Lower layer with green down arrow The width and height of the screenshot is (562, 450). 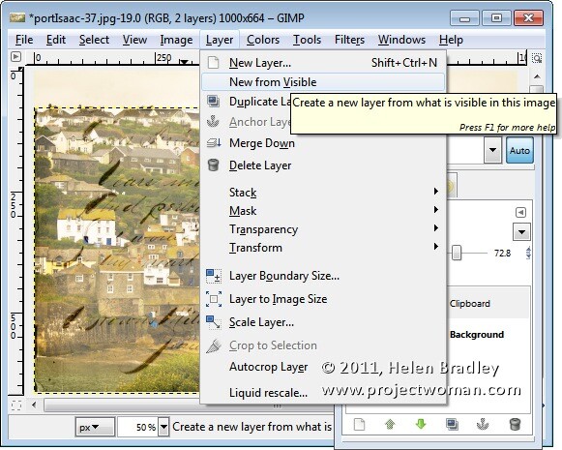point(421,424)
